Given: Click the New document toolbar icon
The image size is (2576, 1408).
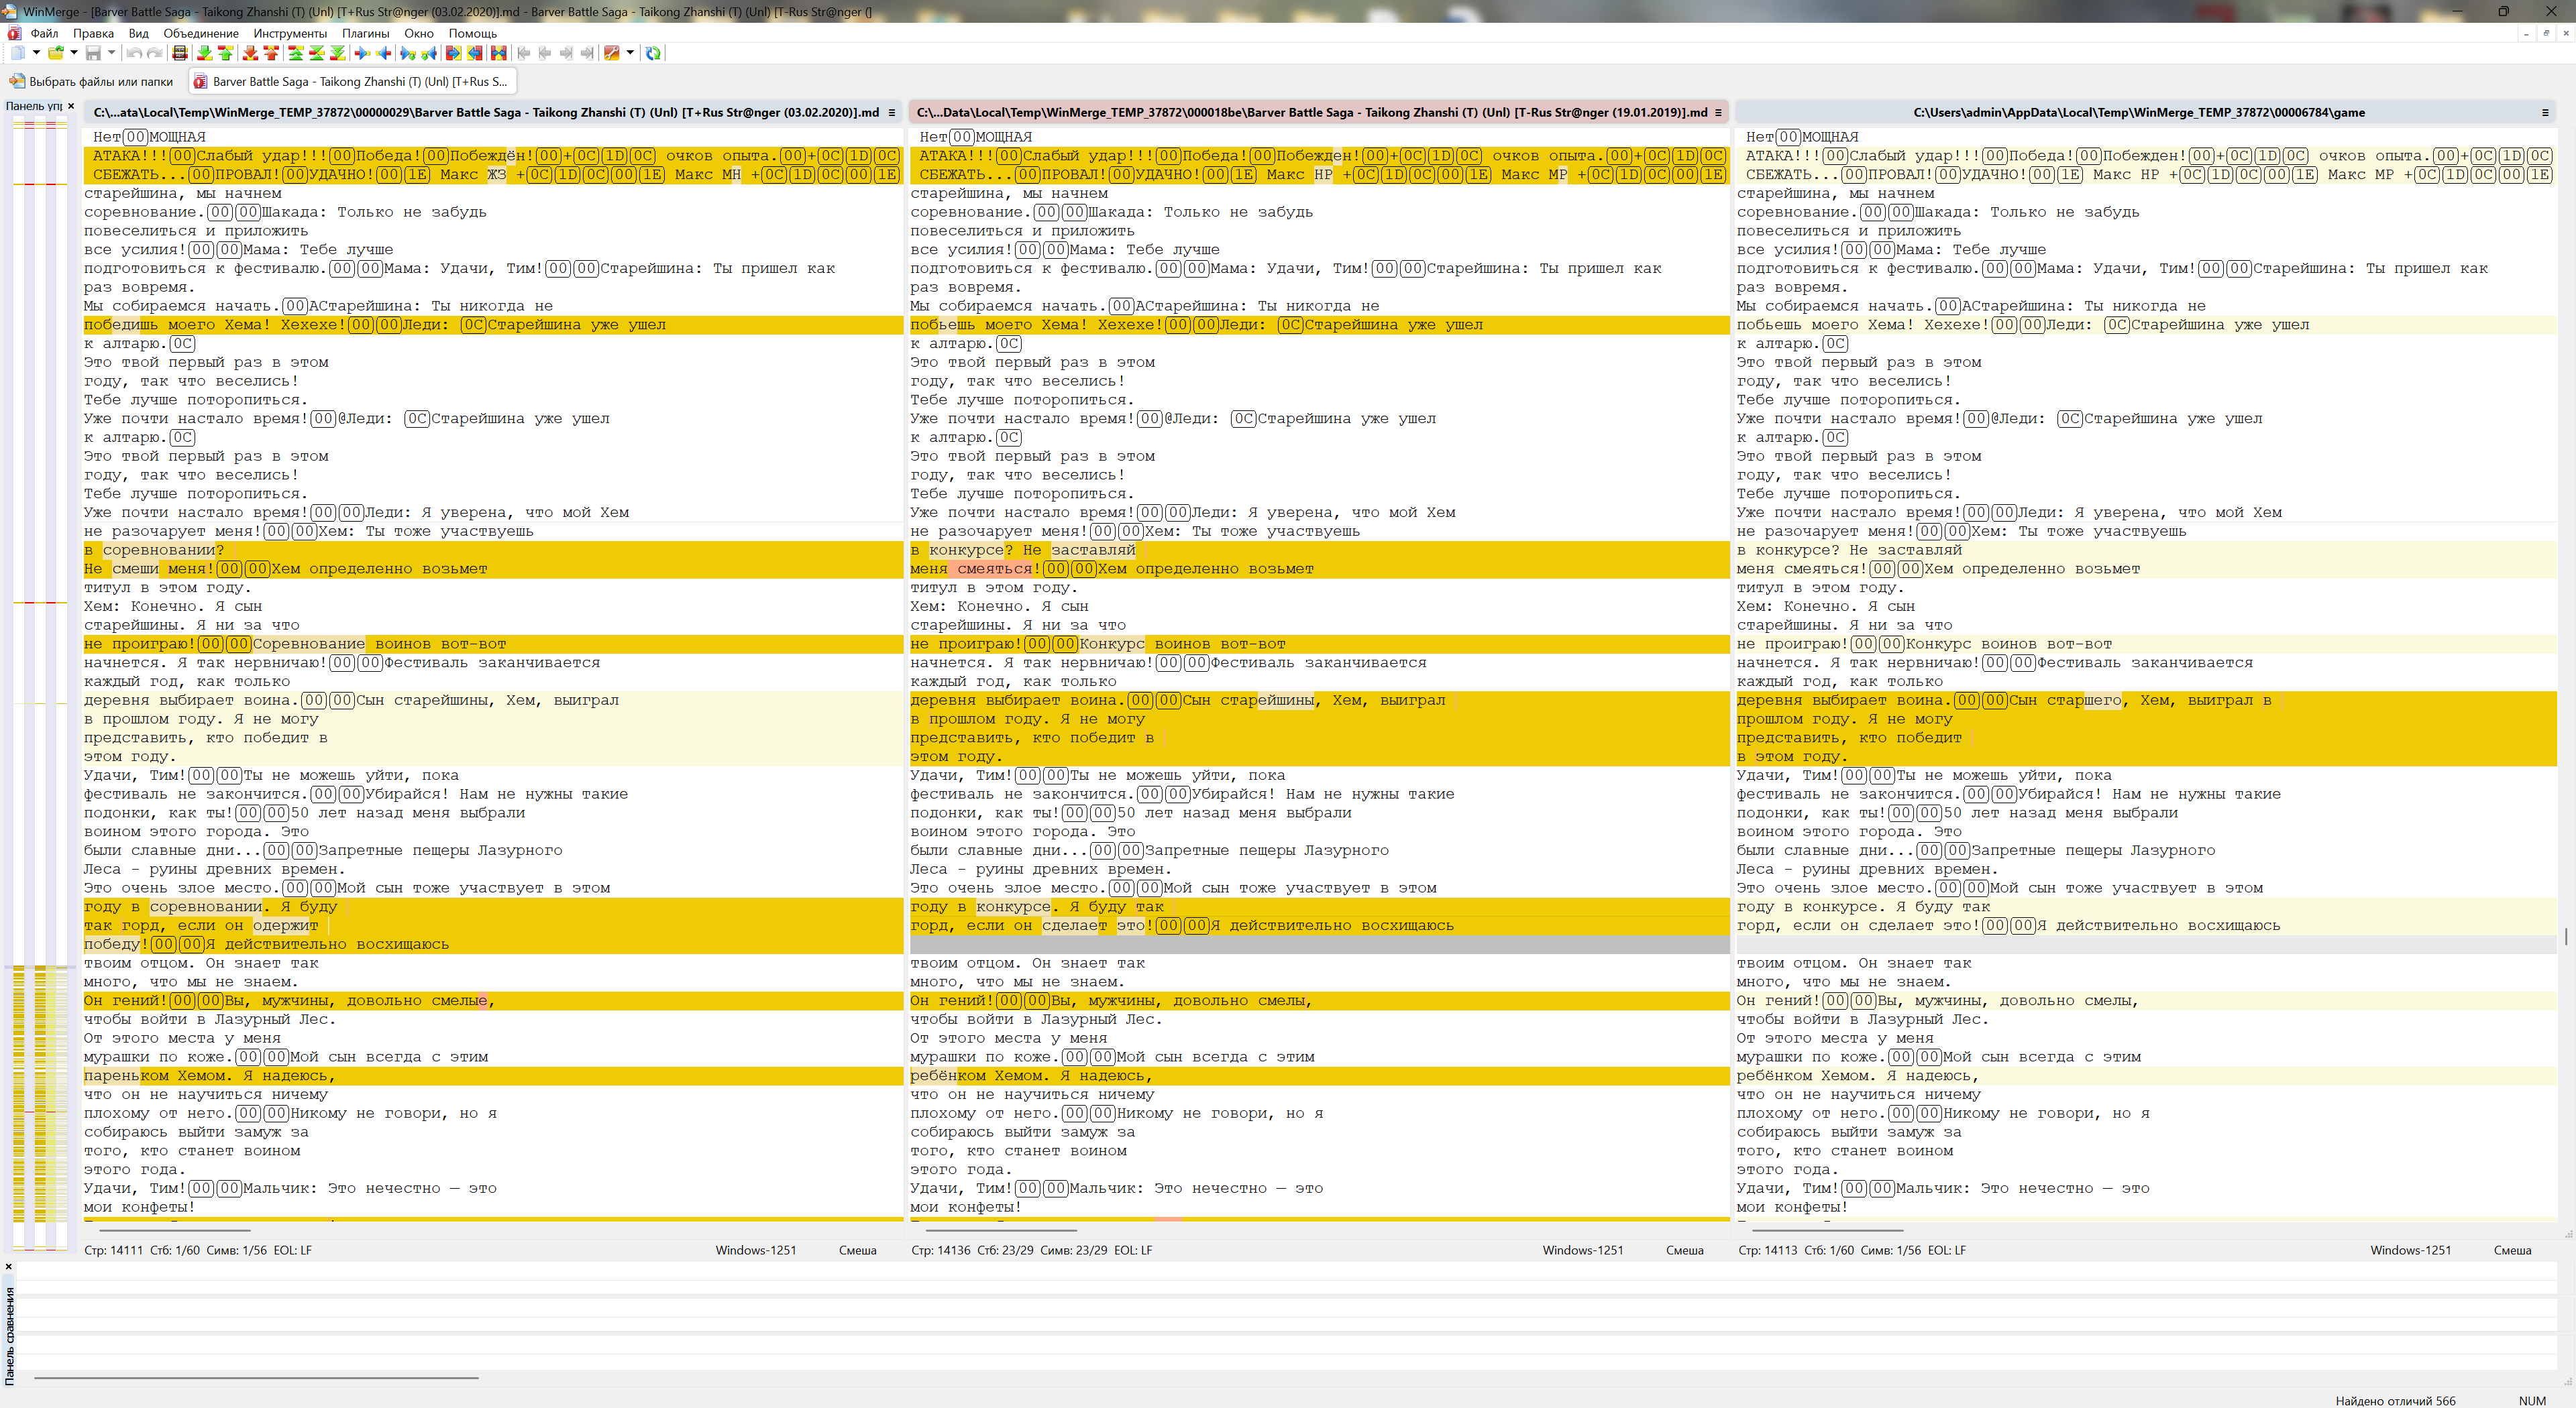Looking at the screenshot, I should click(18, 53).
